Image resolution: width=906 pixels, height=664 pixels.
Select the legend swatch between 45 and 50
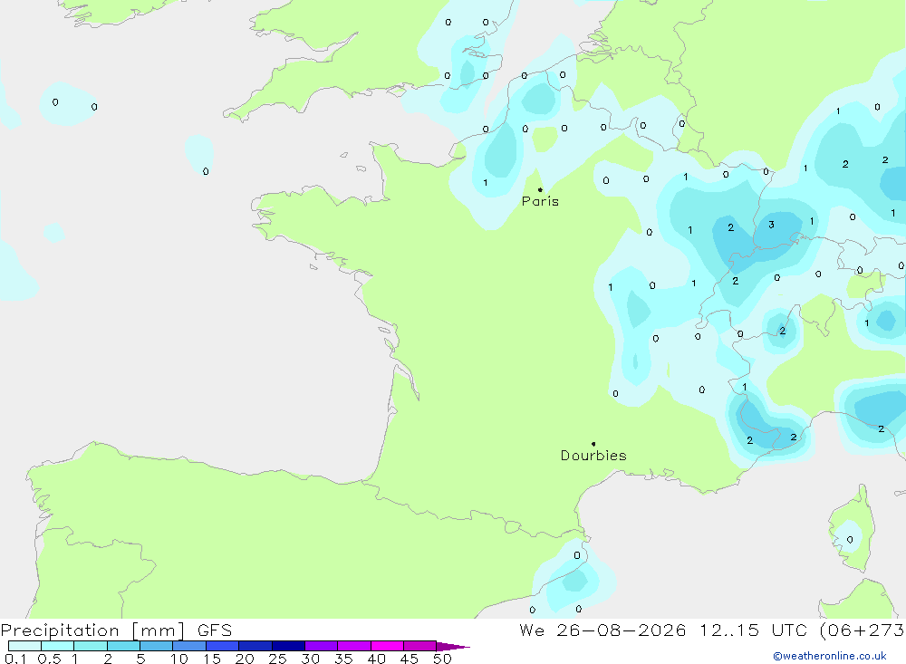[420, 646]
